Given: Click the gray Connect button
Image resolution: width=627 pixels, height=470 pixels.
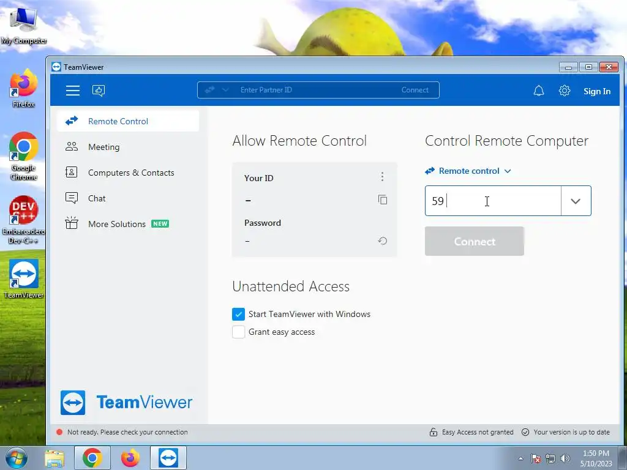Looking at the screenshot, I should 475,241.
